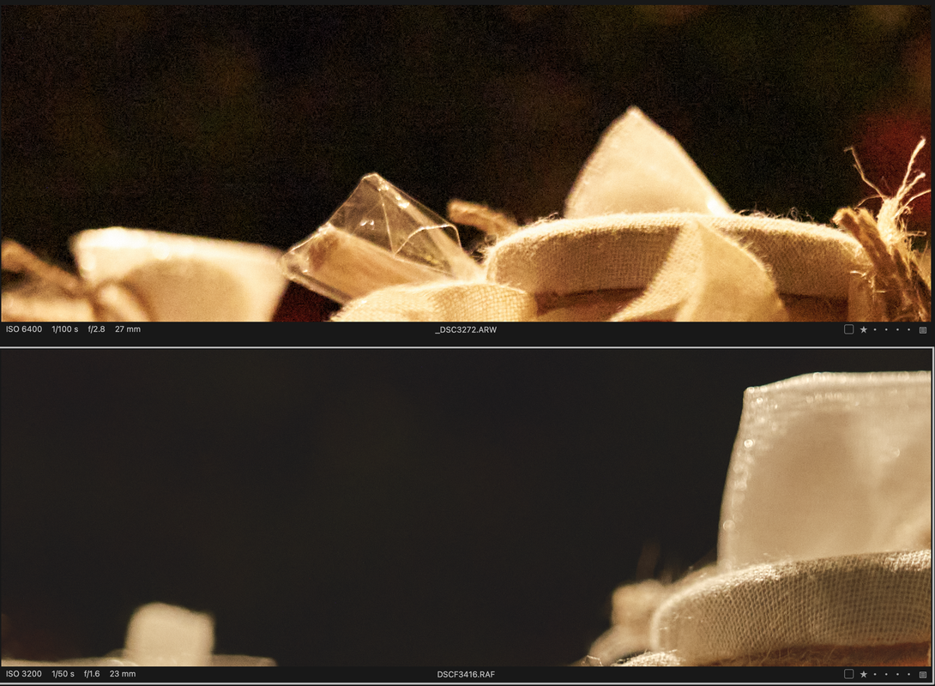This screenshot has height=686, width=935.
Task: Set two-star rating on _DSC3272.ARW
Action: pyautogui.click(x=875, y=329)
